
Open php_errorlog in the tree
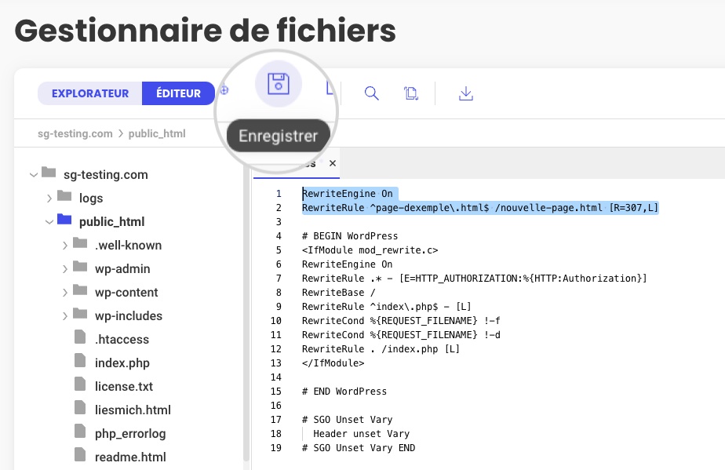click(130, 434)
